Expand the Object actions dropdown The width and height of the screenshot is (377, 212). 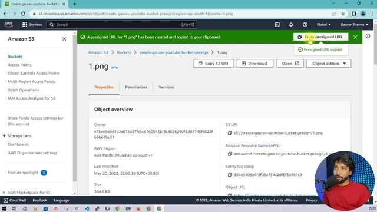329,64
